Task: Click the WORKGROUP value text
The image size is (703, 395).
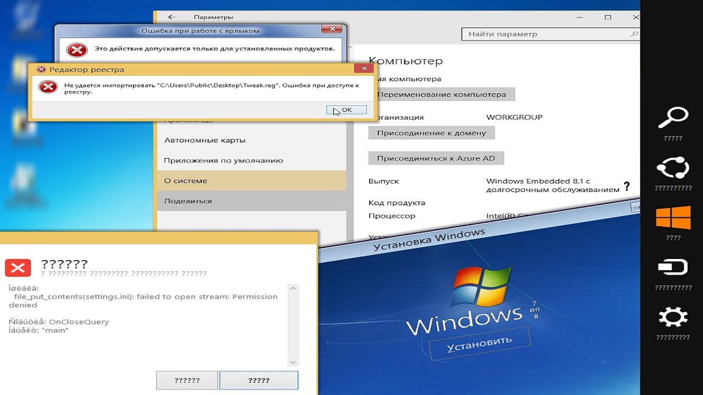Action: (514, 117)
